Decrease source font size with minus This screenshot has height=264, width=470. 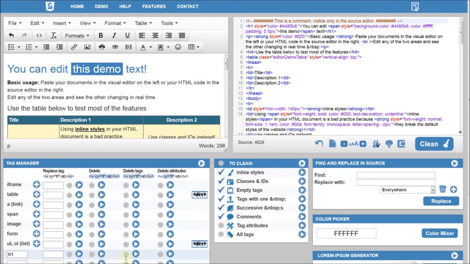(x=344, y=144)
